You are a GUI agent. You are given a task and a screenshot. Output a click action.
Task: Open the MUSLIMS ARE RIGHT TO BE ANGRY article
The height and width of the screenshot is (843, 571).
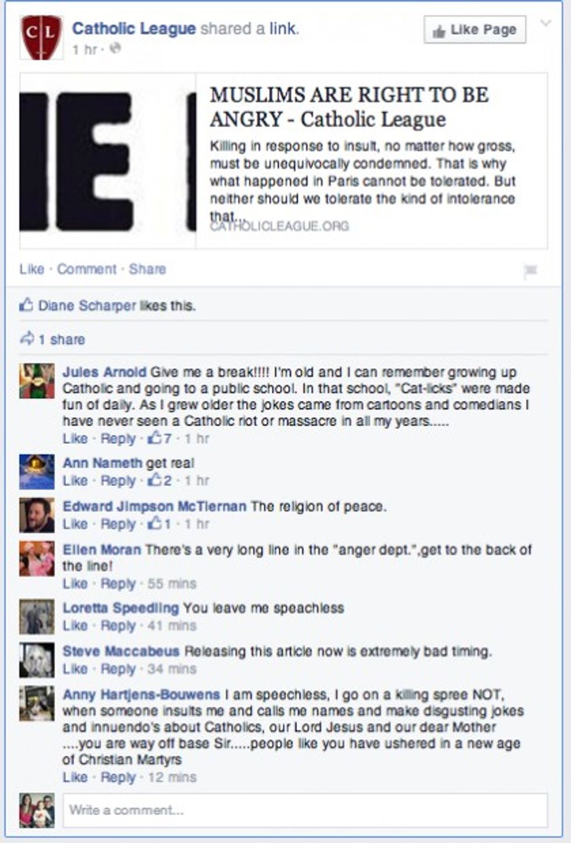tap(349, 107)
